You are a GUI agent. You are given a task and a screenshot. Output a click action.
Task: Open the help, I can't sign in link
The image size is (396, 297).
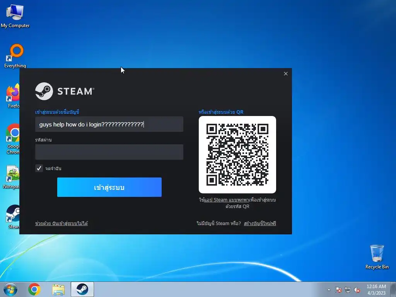(x=61, y=224)
